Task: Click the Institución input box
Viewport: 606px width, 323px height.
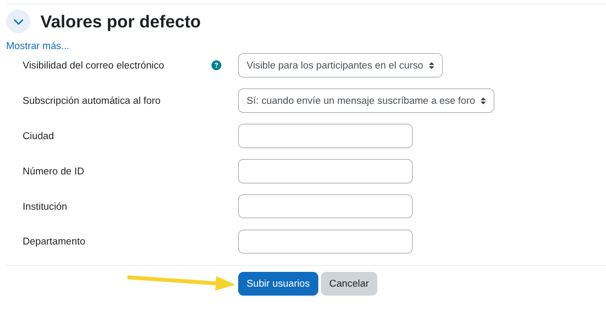Action: pos(325,206)
